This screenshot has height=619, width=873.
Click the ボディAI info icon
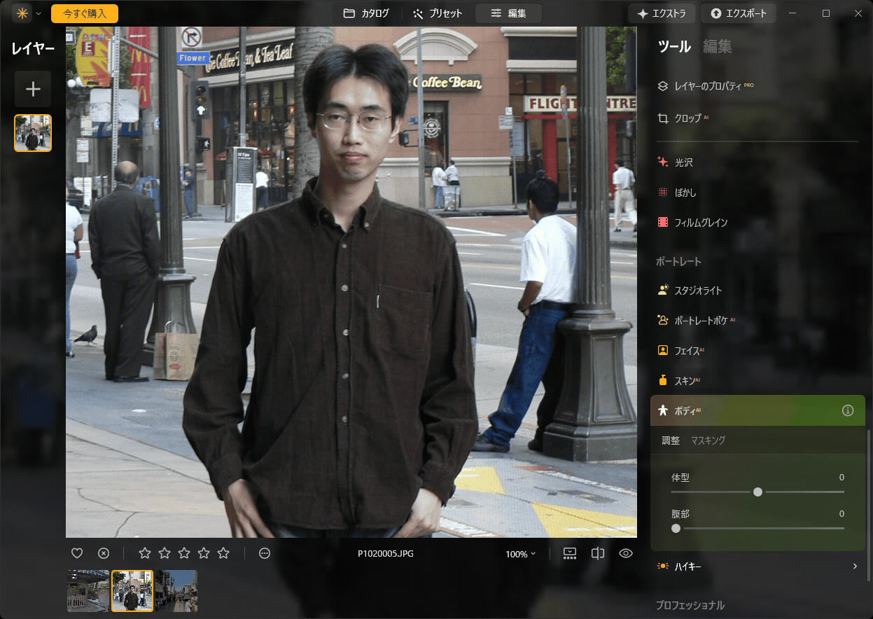tap(848, 410)
